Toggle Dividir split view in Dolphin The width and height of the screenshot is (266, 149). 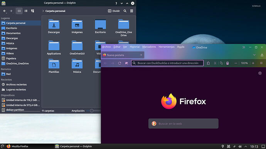point(114,11)
